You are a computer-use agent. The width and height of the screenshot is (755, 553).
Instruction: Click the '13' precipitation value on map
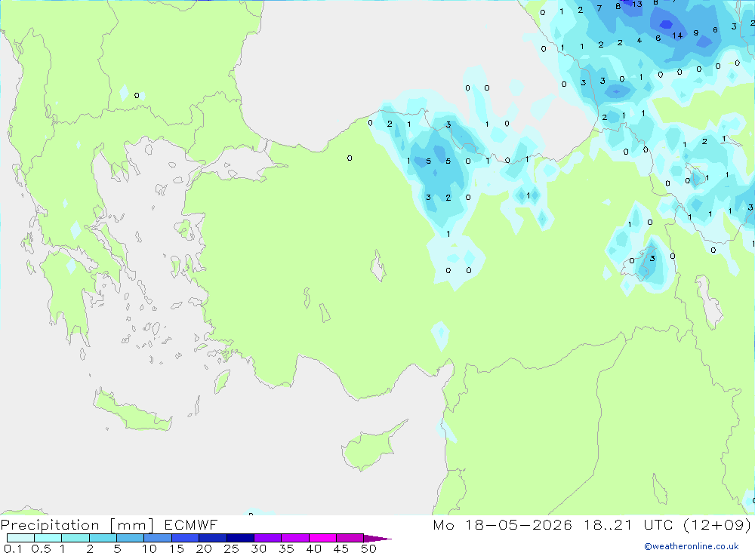(637, 4)
